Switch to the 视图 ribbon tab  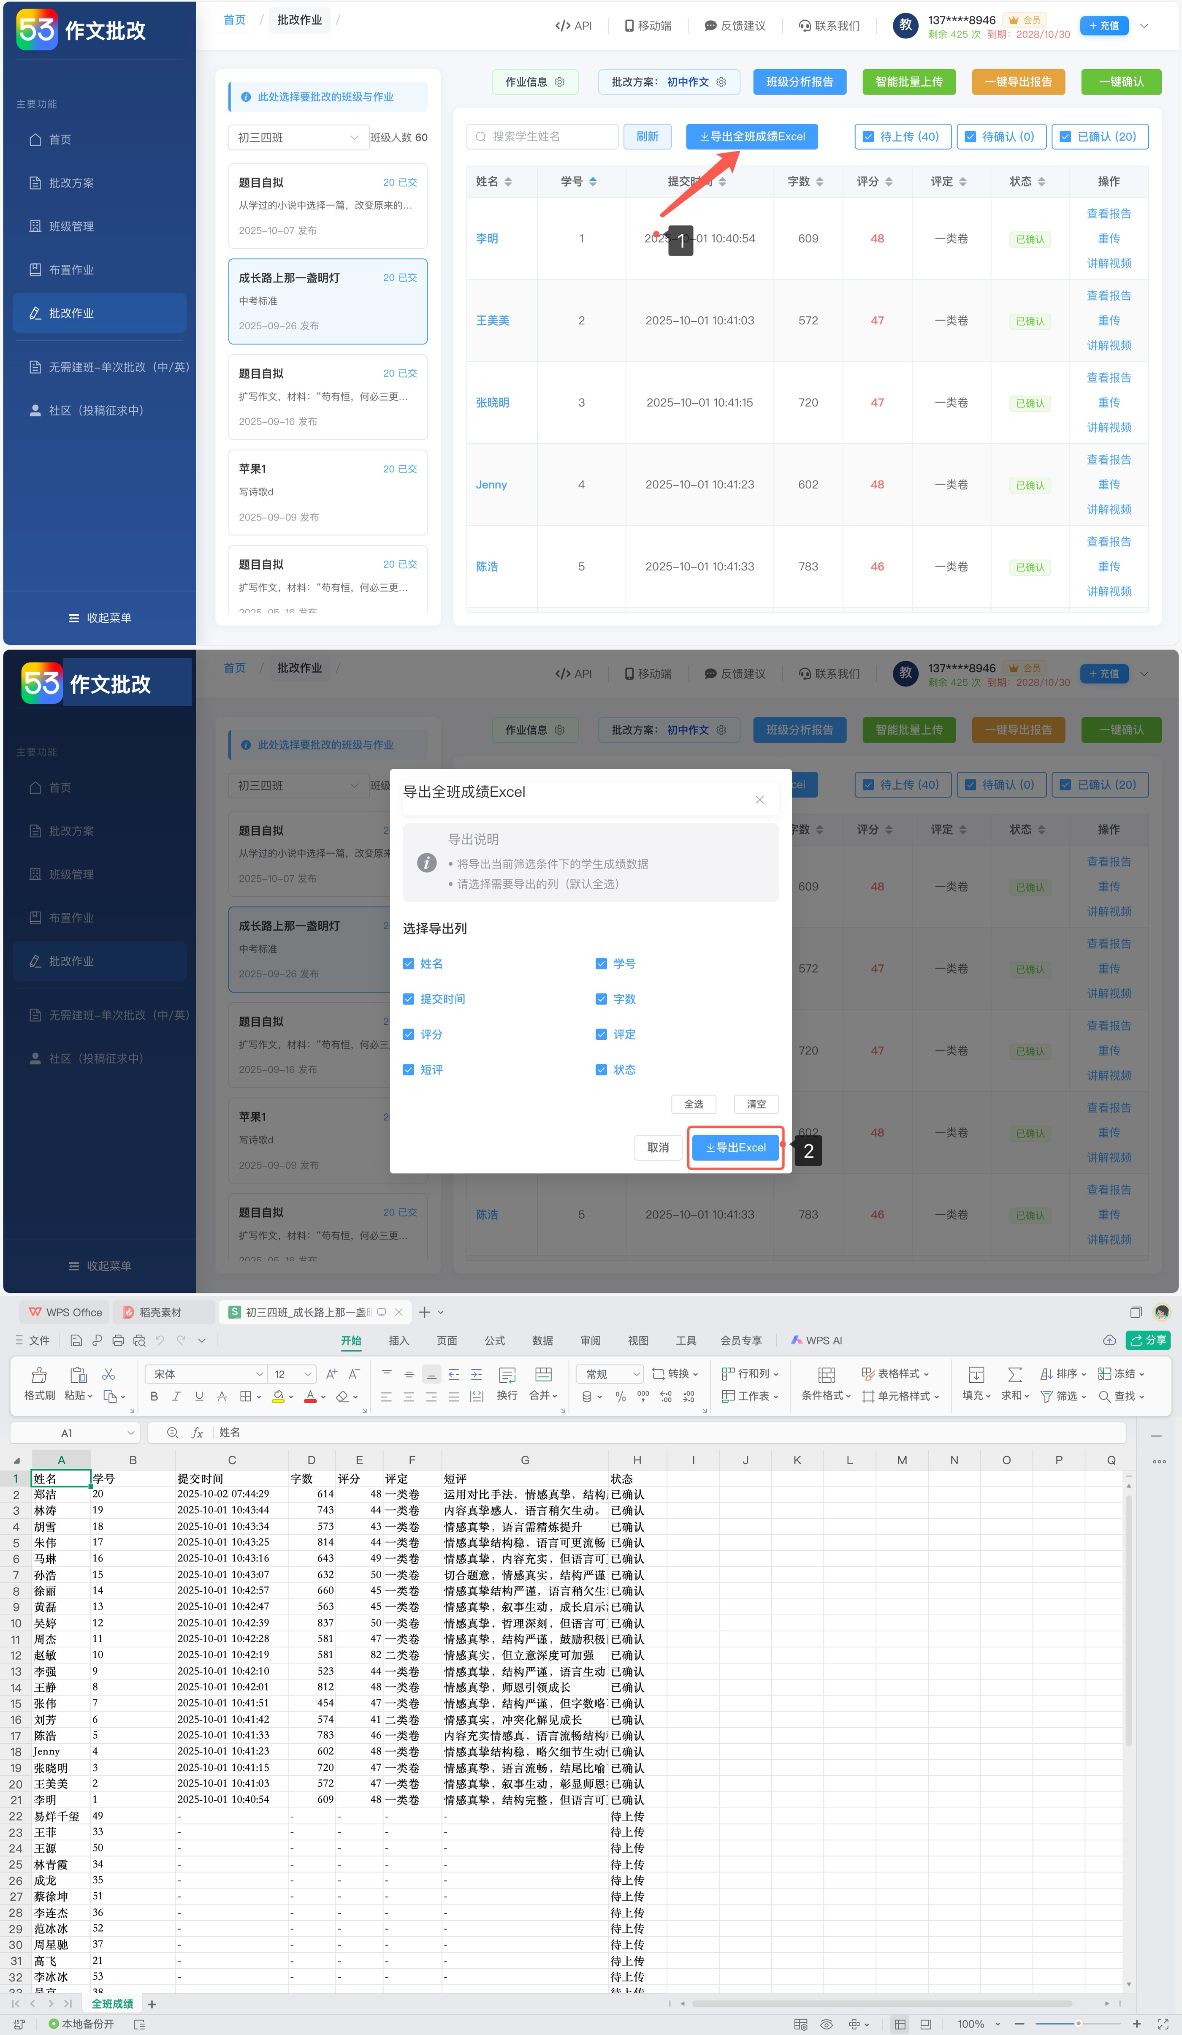click(639, 1340)
